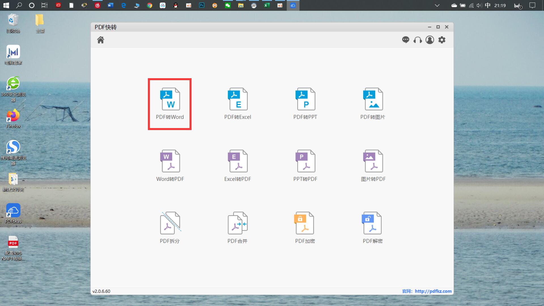
Task: Visit the official site link pdfkz.com
Action: (433, 291)
